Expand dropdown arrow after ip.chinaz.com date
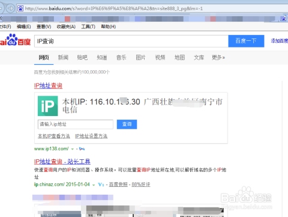This screenshot has width=288, height=217. click(x=94, y=185)
